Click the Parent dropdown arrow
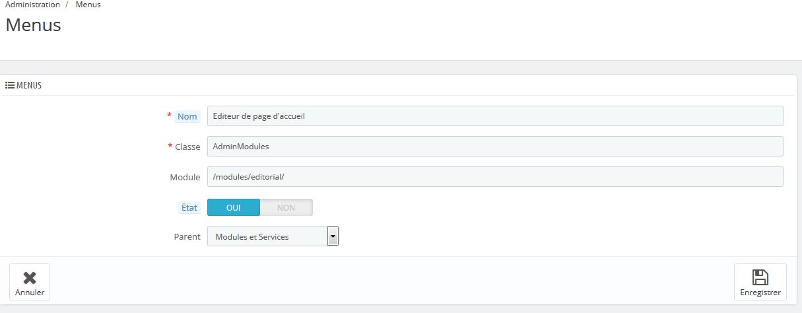Screen dimensions: 802x313 pyautogui.click(x=333, y=236)
